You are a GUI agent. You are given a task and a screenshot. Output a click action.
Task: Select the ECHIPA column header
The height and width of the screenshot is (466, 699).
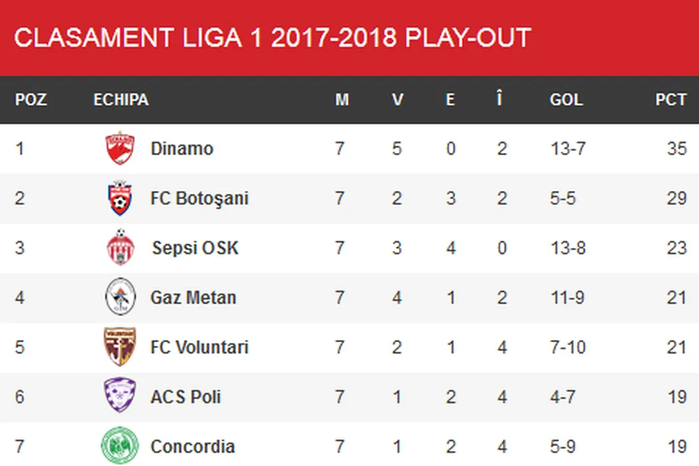coord(121,100)
